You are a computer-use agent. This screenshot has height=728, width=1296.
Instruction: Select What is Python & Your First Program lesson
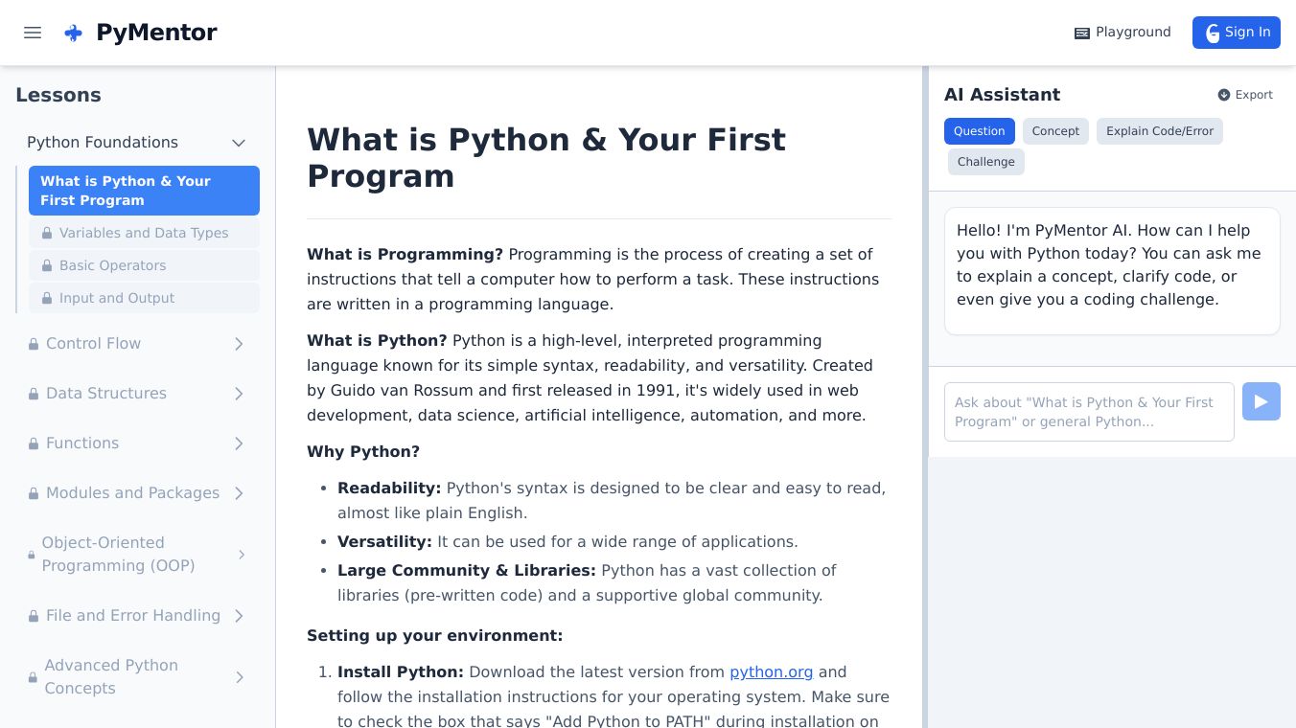(144, 191)
